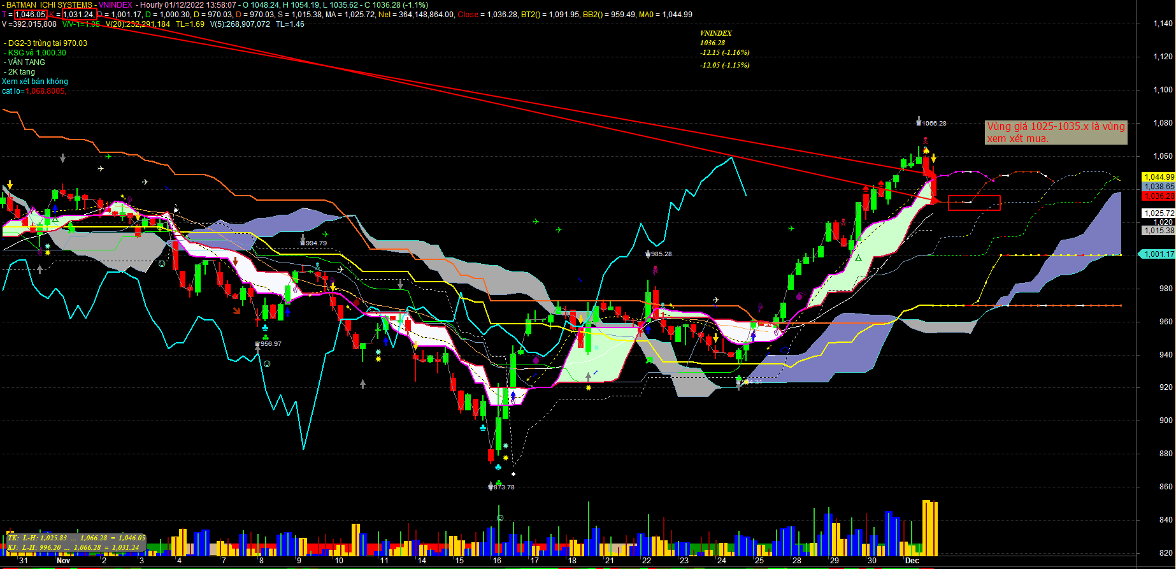Click the boxed T value 1,046.05
The height and width of the screenshot is (569, 1176).
[30, 14]
